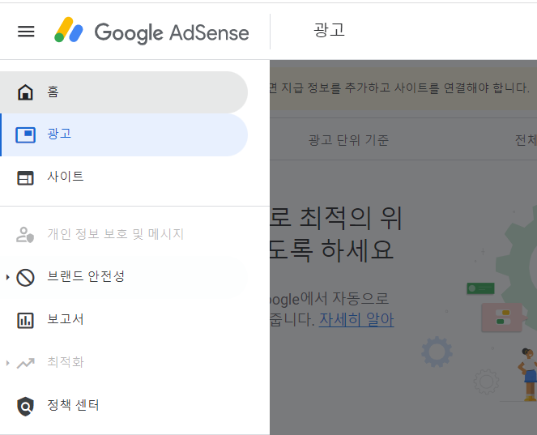Click the banner text about 사이트를 연결해야 합니다
This screenshot has width=537, height=435.
point(399,88)
